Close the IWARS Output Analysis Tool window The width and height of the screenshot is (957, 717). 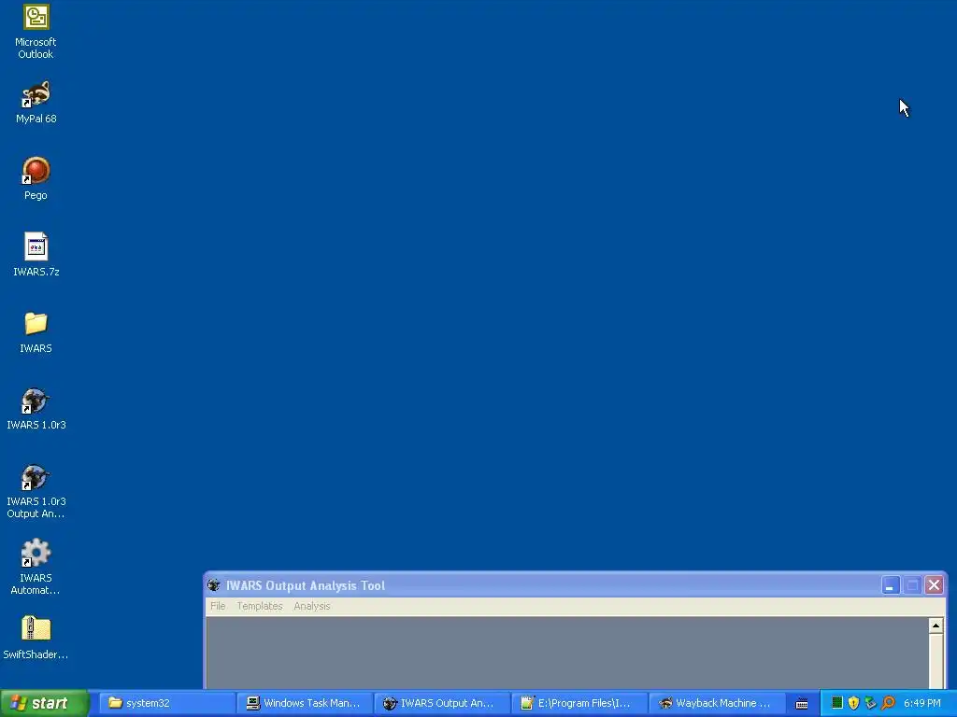935,585
